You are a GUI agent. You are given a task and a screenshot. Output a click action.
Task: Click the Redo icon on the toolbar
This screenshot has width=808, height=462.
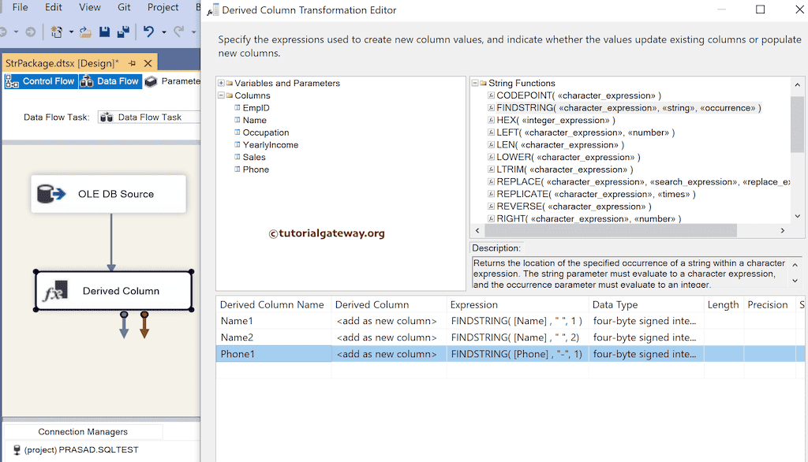[x=179, y=32]
